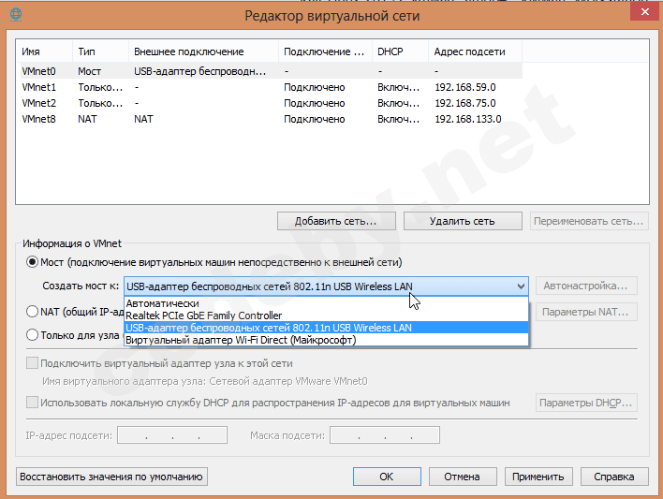This screenshot has height=499, width=663.
Task: Select the VMnet2 row
Action: (271, 103)
